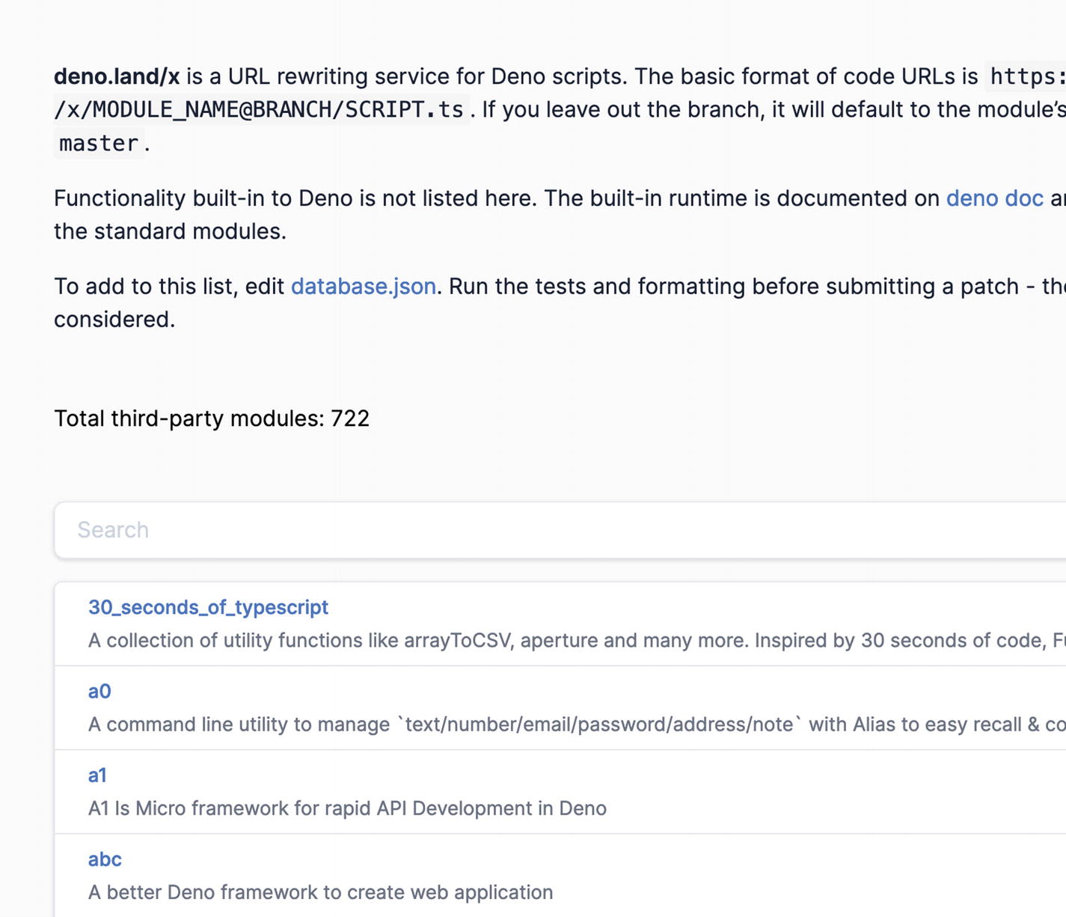Open the a1 module link
The image size is (1066, 917).
pos(97,775)
